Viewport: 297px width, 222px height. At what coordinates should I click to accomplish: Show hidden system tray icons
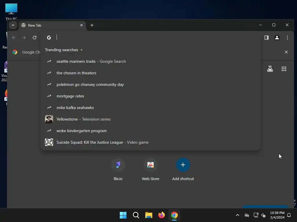pos(237,215)
